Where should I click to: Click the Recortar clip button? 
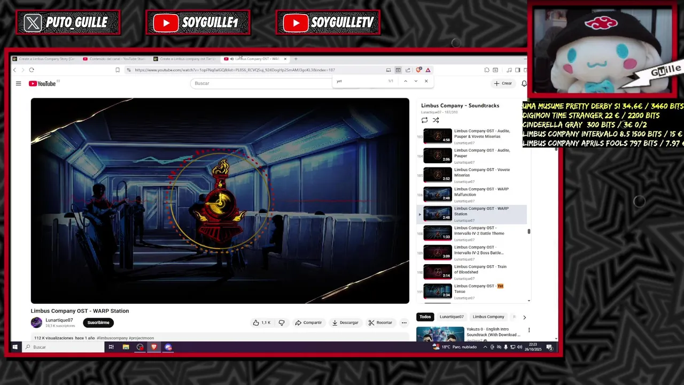coord(380,322)
